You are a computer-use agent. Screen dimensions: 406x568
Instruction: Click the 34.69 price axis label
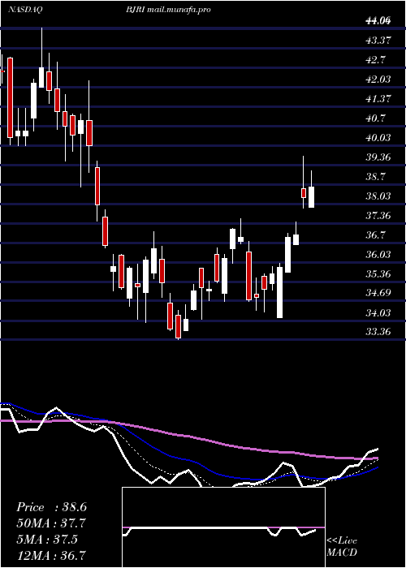tap(378, 293)
